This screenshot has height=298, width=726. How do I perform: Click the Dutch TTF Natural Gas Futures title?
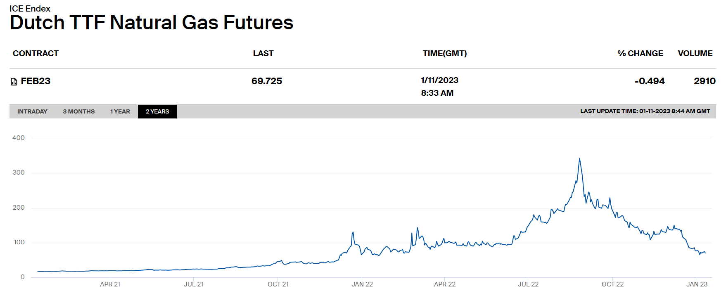(152, 23)
